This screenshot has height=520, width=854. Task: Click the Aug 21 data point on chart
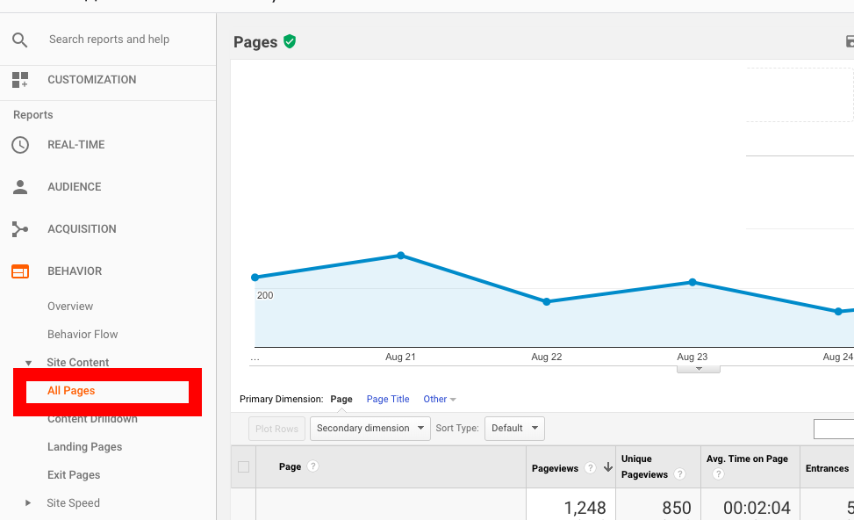tap(401, 256)
